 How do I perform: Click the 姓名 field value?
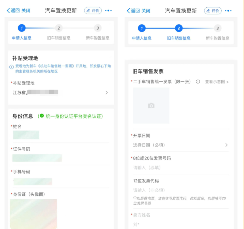[x=26, y=135]
